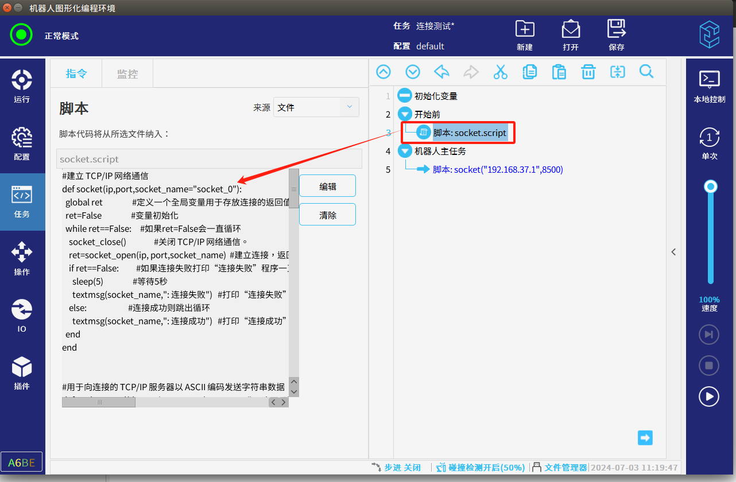Toggle 碰撞检测 collision detection status
Screen dimensions: 736x482
[x=479, y=468]
